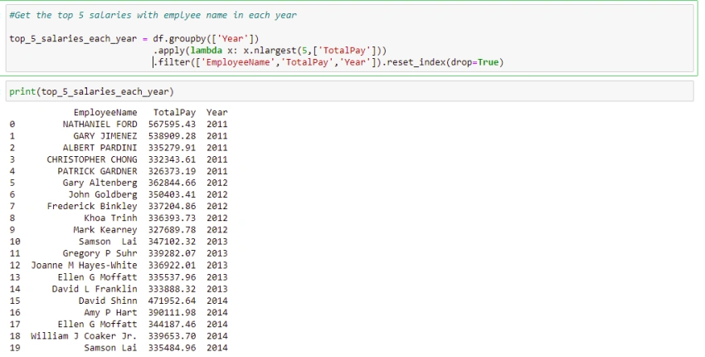Select the name John Goldberg
Image resolution: width=705 pixels, height=357 pixels.
pyautogui.click(x=103, y=194)
